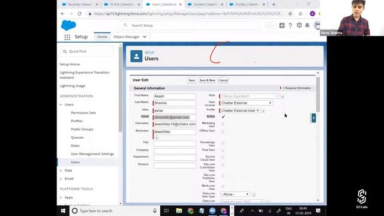Click the Salesforce cloud logo
The width and height of the screenshot is (384, 216).
[x=68, y=25]
